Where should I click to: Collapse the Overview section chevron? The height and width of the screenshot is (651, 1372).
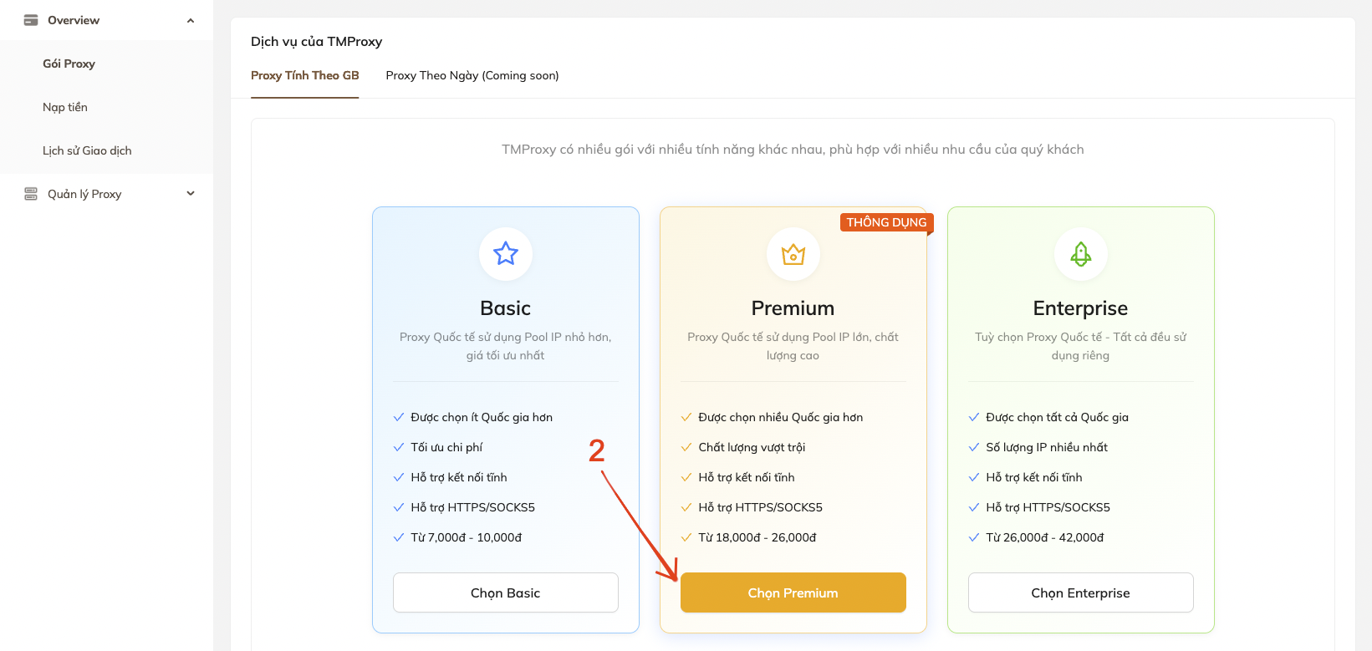191,20
